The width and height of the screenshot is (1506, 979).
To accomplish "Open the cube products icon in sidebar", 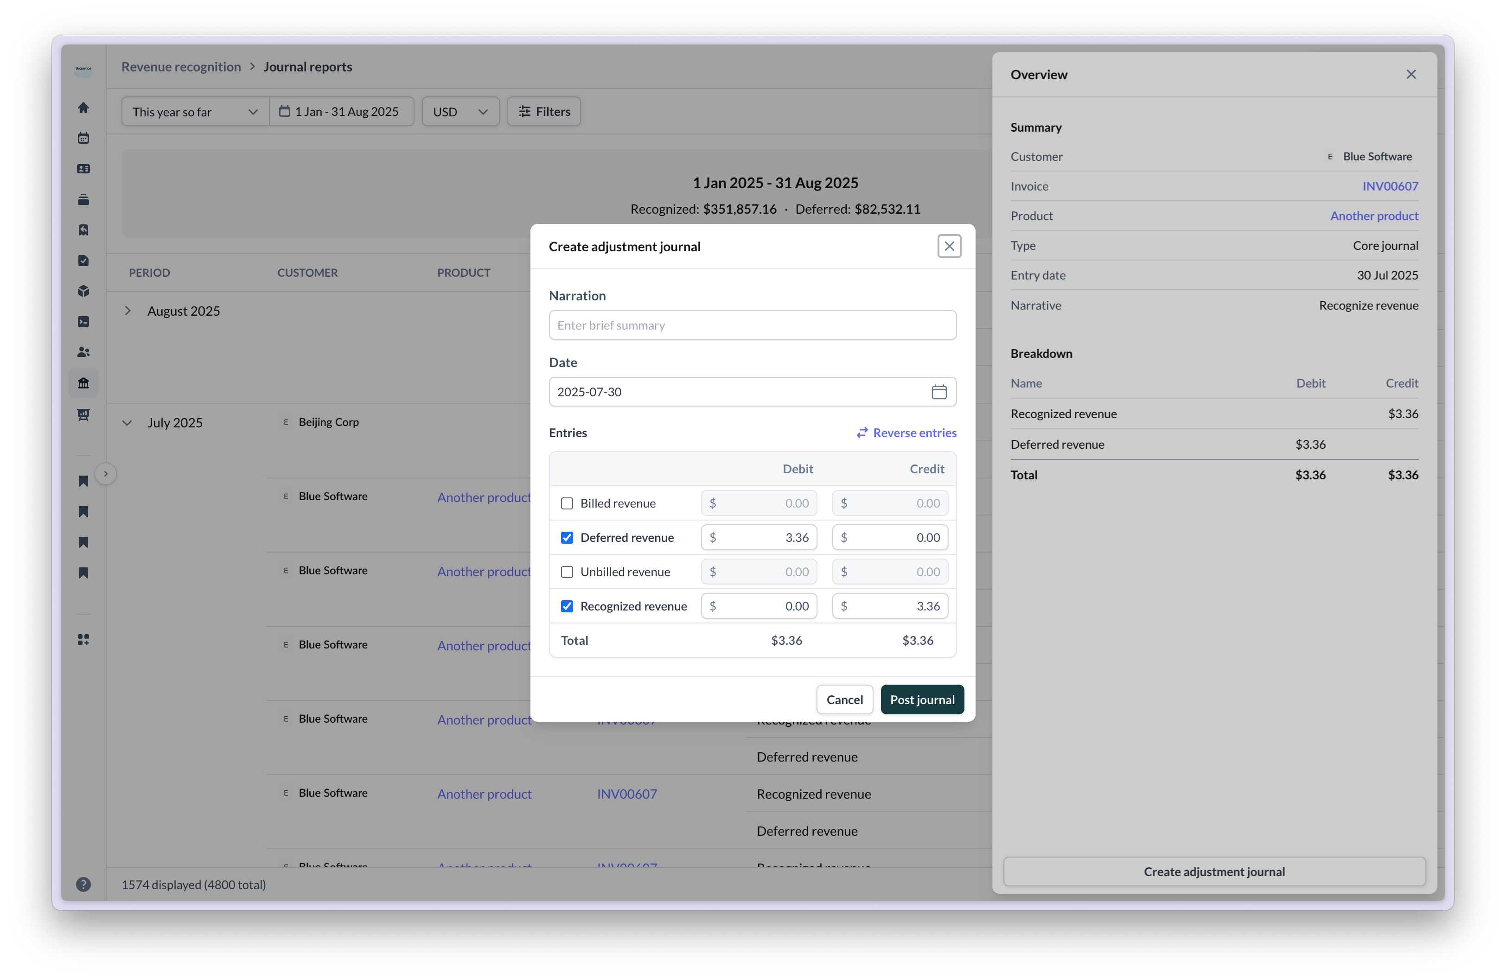I will pos(83,291).
